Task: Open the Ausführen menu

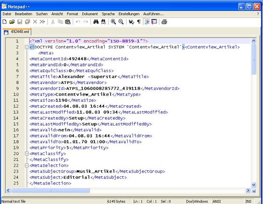Action: click(153, 14)
